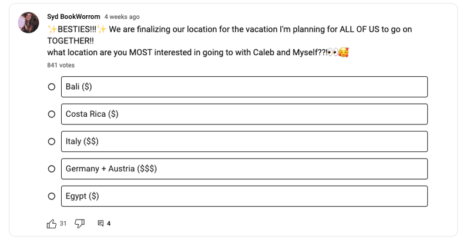Like the poll with thumbs up icon
470x243 pixels.
(x=52, y=224)
